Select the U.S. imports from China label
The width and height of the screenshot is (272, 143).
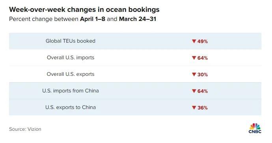(71, 91)
